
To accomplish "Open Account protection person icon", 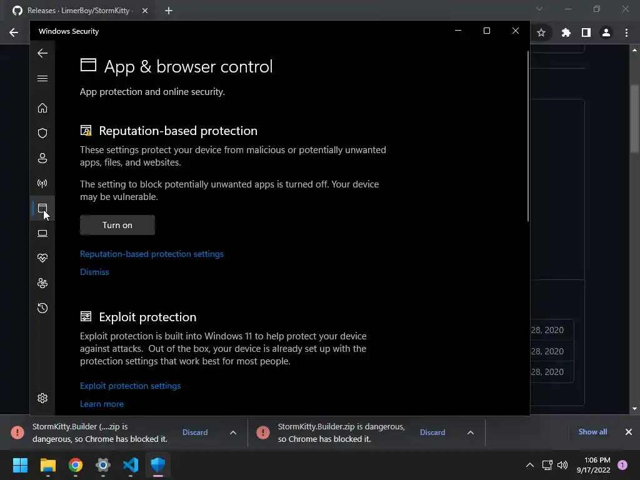I will pos(42,158).
